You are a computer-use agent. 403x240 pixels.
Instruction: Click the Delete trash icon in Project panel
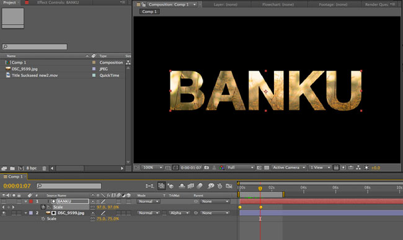pyautogui.click(x=44, y=168)
